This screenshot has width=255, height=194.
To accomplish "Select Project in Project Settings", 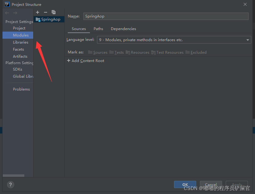I will (x=19, y=28).
